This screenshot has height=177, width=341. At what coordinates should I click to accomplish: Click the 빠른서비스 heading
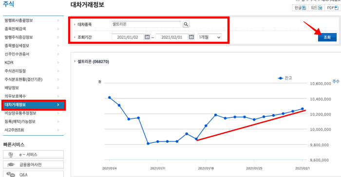click(14, 144)
